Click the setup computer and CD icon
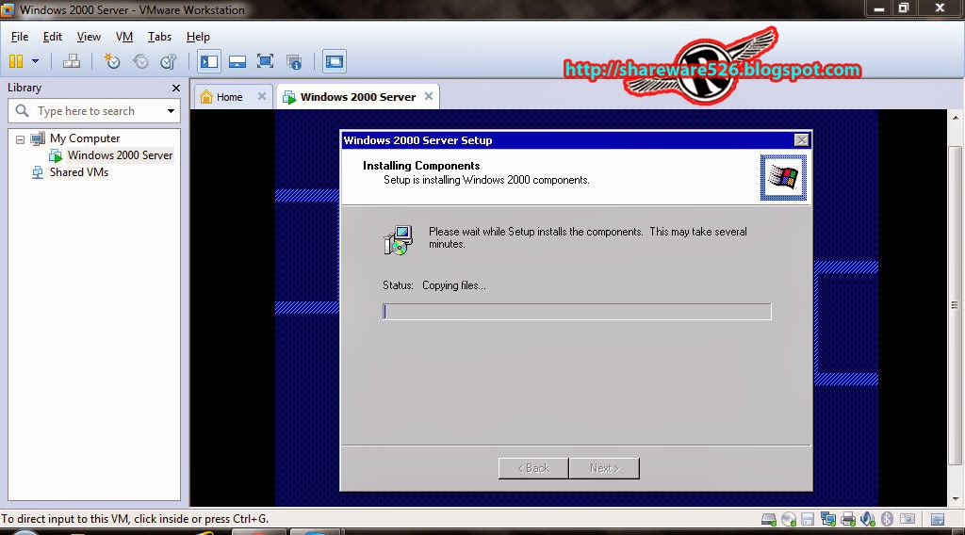This screenshot has height=535, width=965. [399, 240]
